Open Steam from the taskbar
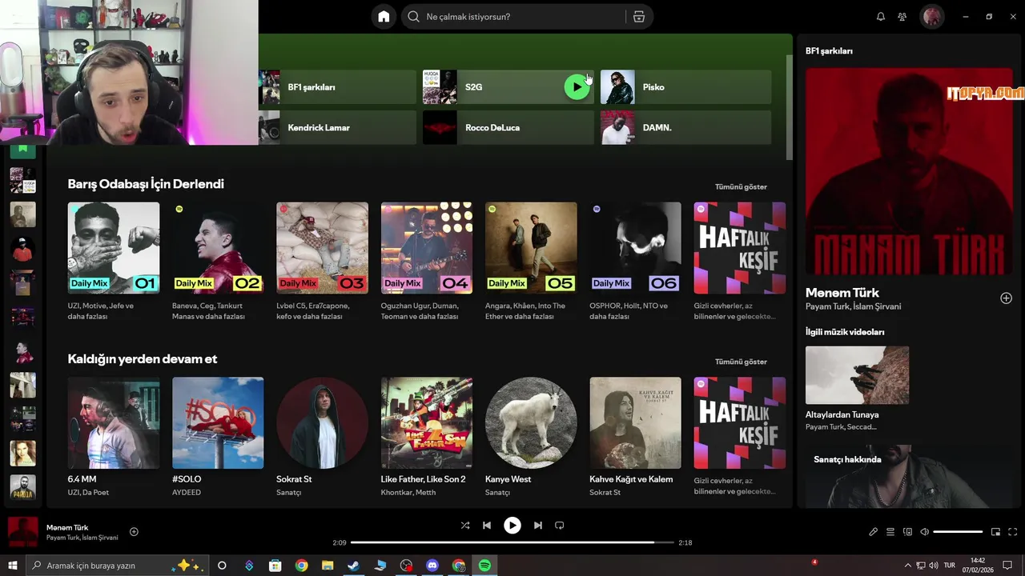 (x=353, y=566)
